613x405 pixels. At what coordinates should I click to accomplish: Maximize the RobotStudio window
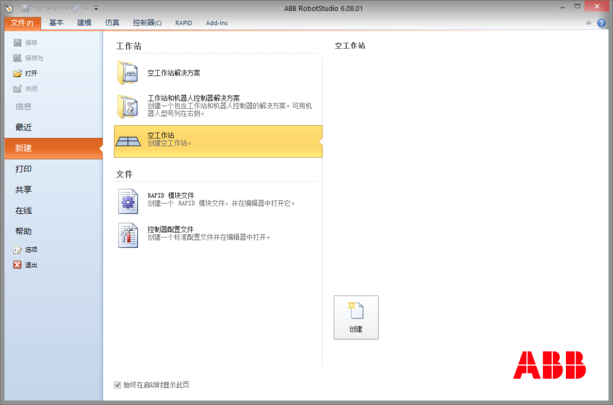tap(577, 7)
